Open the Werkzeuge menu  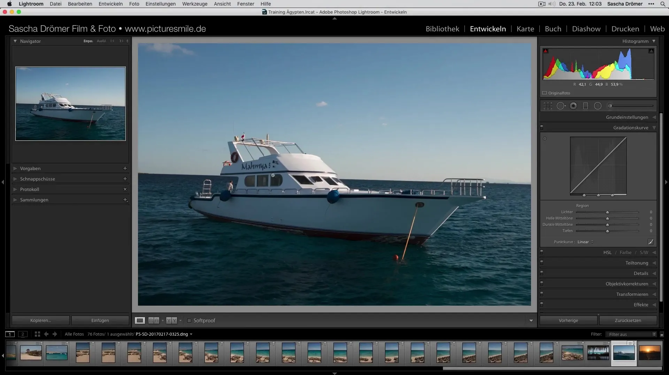[x=195, y=4]
